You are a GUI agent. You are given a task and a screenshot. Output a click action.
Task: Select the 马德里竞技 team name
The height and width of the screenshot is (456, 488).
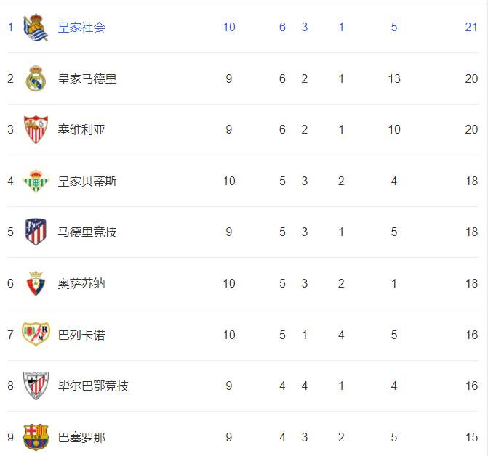coord(87,232)
